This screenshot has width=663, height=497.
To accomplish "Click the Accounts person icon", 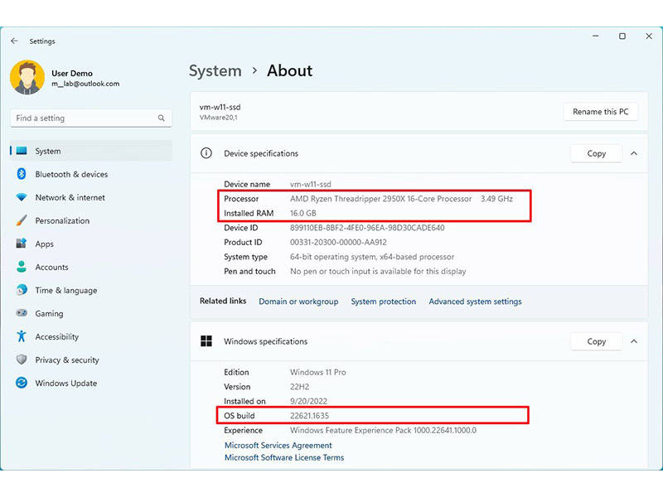I will [22, 267].
